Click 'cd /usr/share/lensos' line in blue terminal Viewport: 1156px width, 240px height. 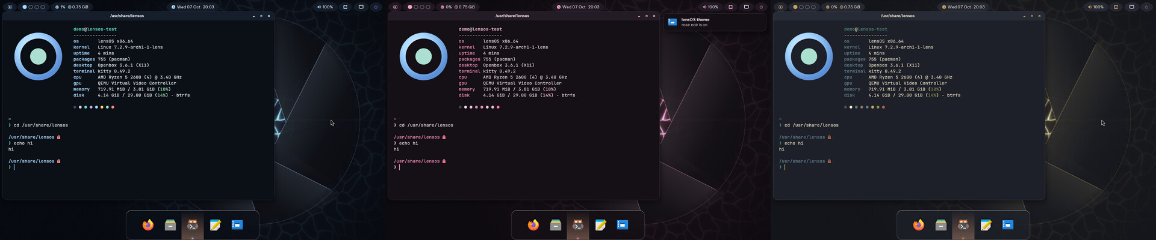click(x=41, y=125)
